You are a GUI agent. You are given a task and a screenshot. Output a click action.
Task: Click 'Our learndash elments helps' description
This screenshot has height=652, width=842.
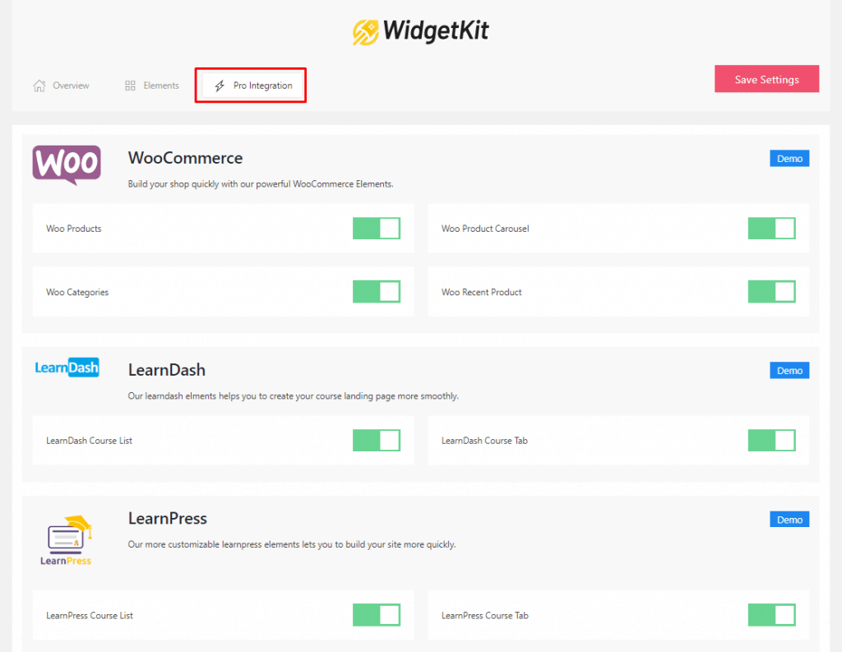click(x=294, y=396)
